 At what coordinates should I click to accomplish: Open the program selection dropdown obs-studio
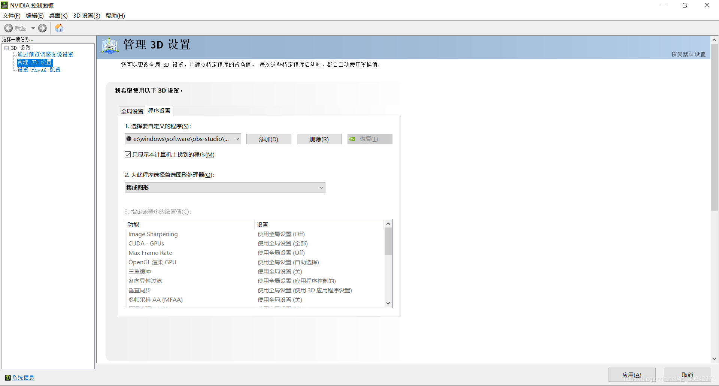coord(183,139)
